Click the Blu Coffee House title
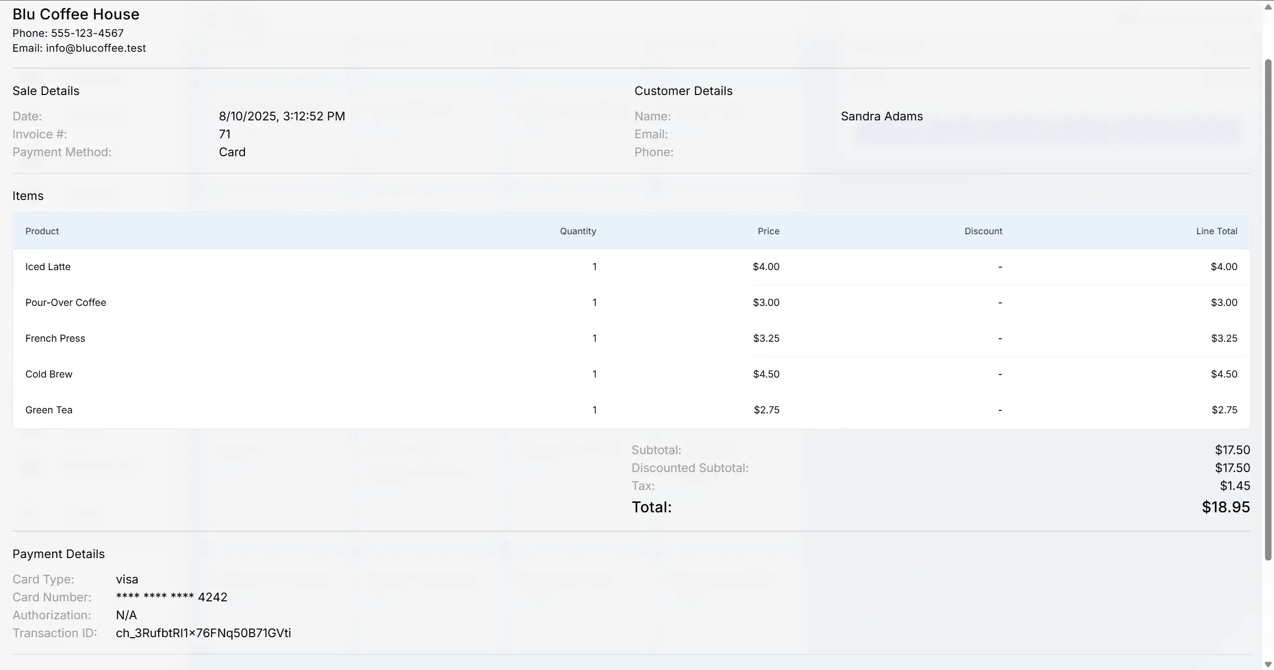The image size is (1274, 670). pyautogui.click(x=75, y=14)
